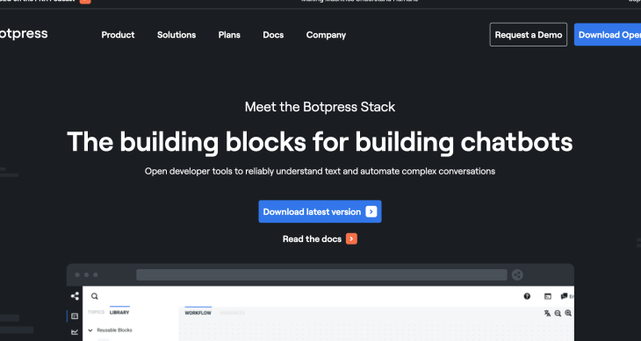The width and height of the screenshot is (641, 341).
Task: Click the Download latest version button
Action: point(320,211)
